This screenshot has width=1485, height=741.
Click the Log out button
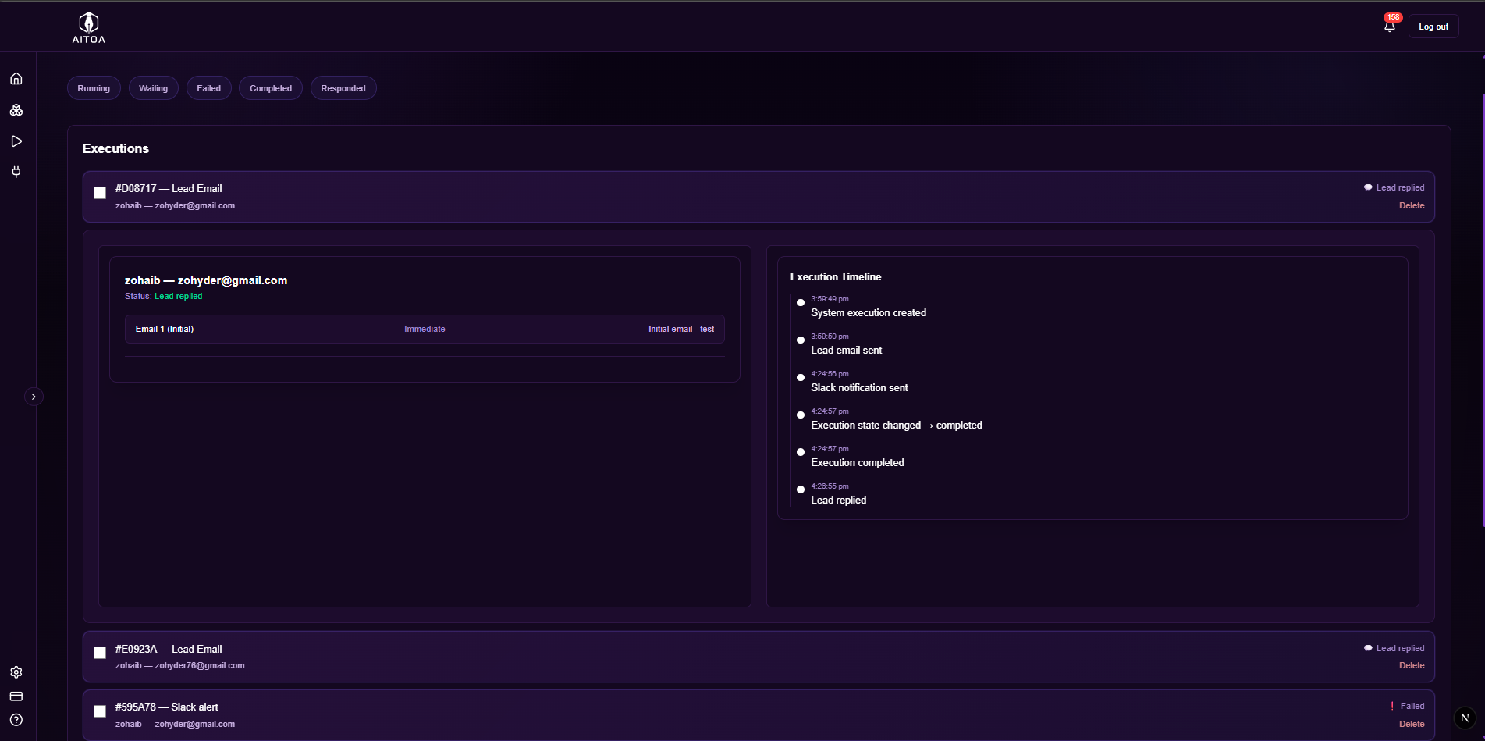click(x=1433, y=27)
